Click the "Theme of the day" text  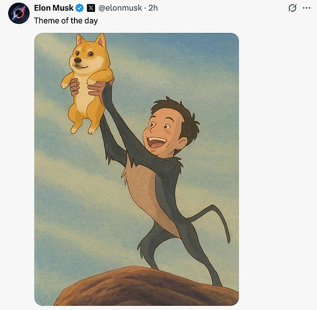click(66, 21)
